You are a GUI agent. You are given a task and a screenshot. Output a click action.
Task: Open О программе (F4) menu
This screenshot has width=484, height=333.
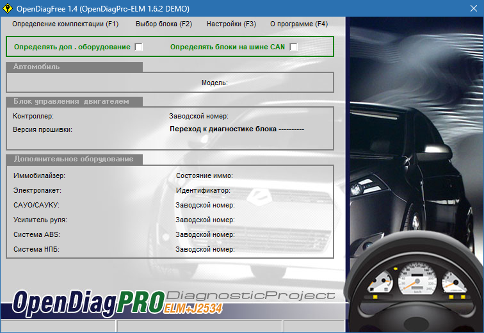pyautogui.click(x=299, y=24)
